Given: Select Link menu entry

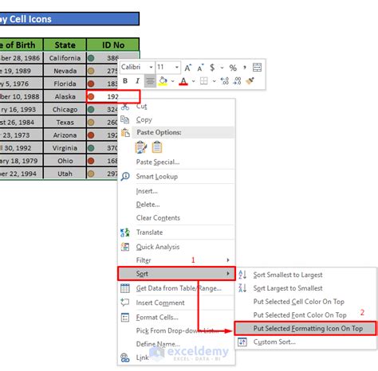Looking at the screenshot, I should coord(142,357).
